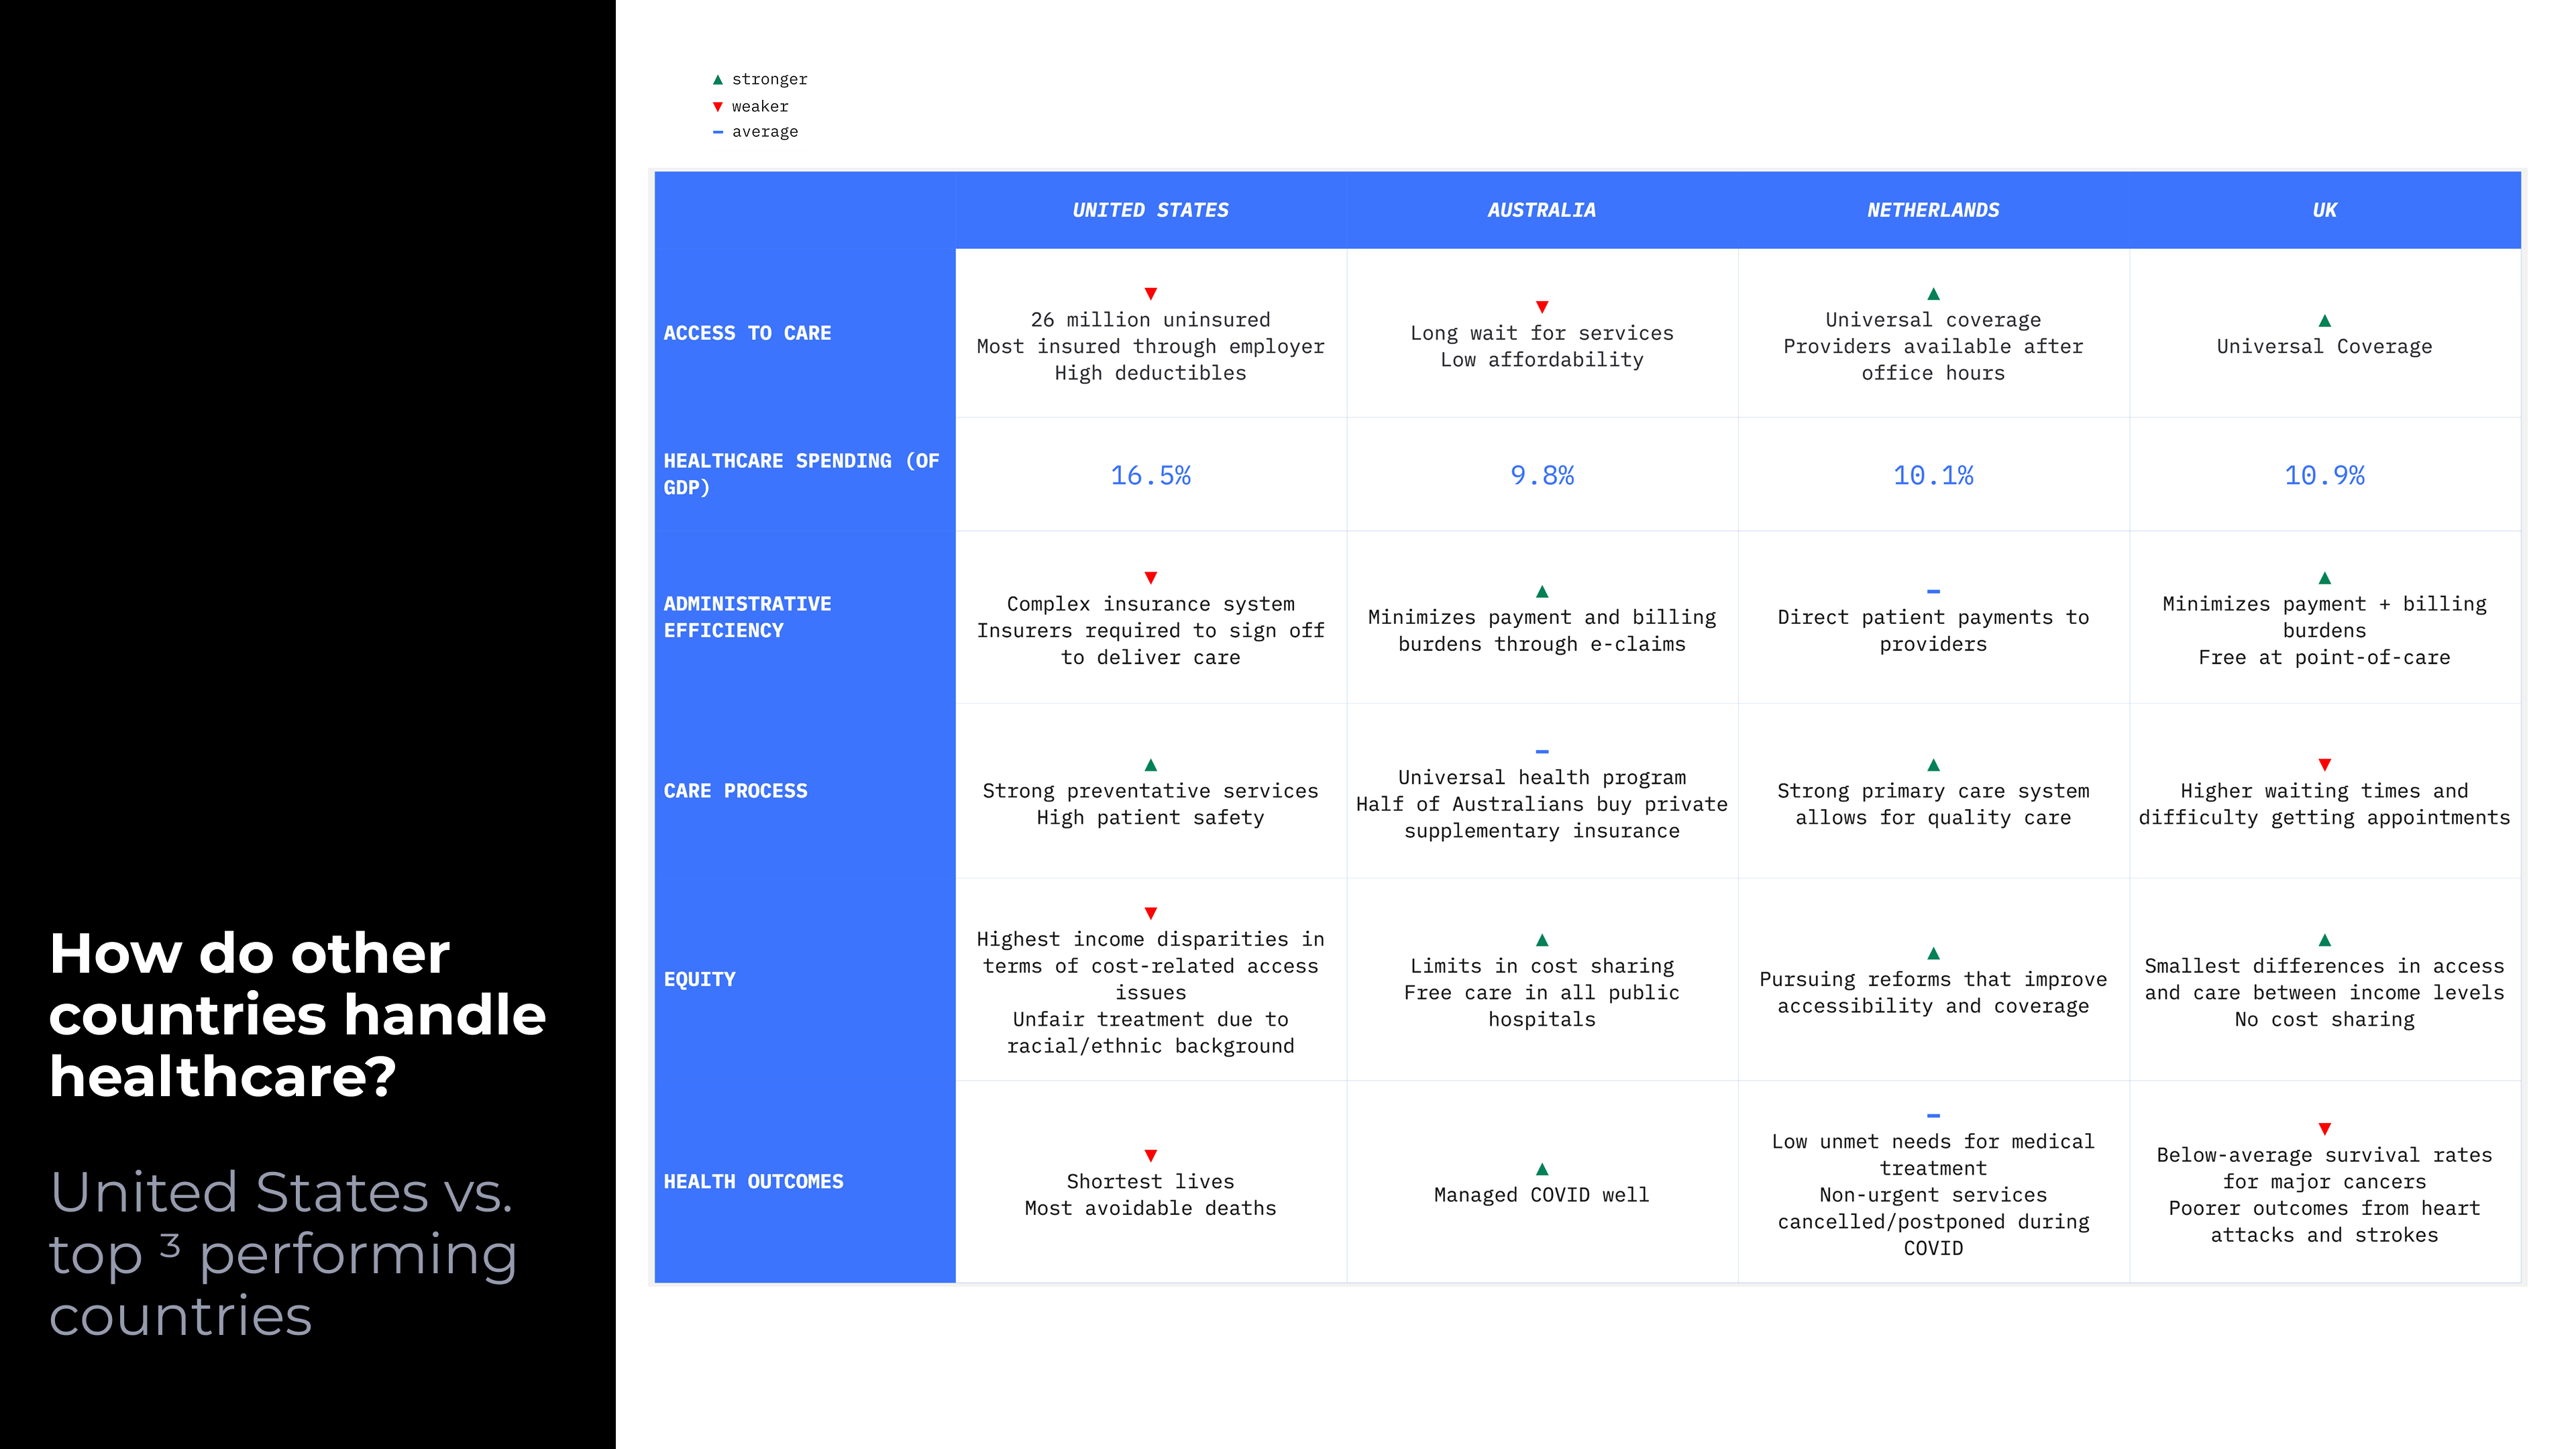Click the slide title about healthcare

(297, 1014)
